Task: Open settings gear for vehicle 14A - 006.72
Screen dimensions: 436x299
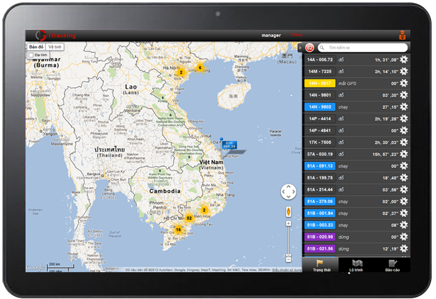Action: pyautogui.click(x=404, y=60)
